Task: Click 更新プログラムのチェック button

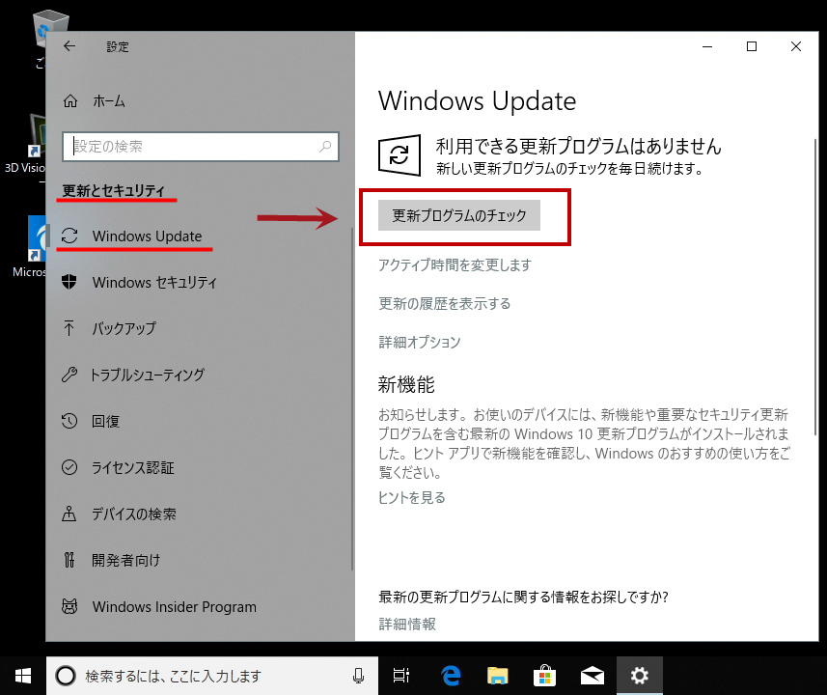Action: (459, 215)
